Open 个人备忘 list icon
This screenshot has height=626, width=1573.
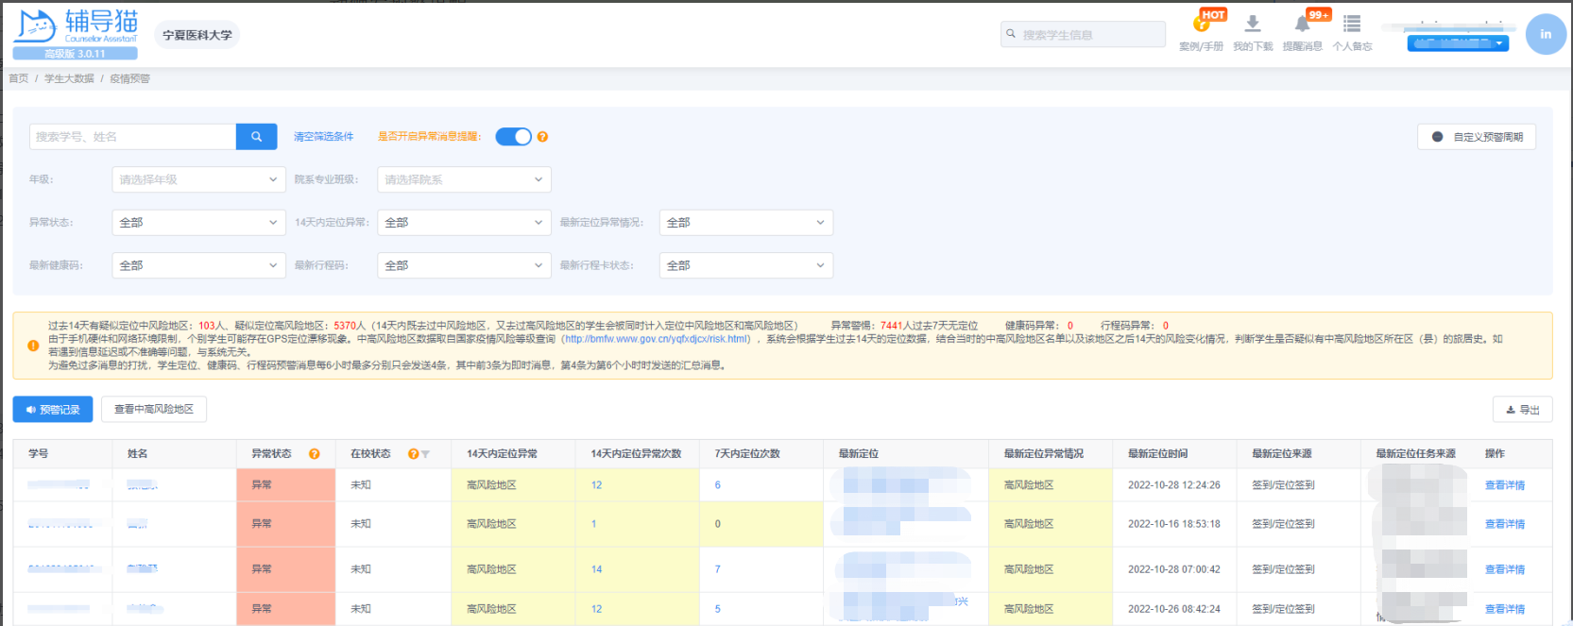coord(1352,25)
